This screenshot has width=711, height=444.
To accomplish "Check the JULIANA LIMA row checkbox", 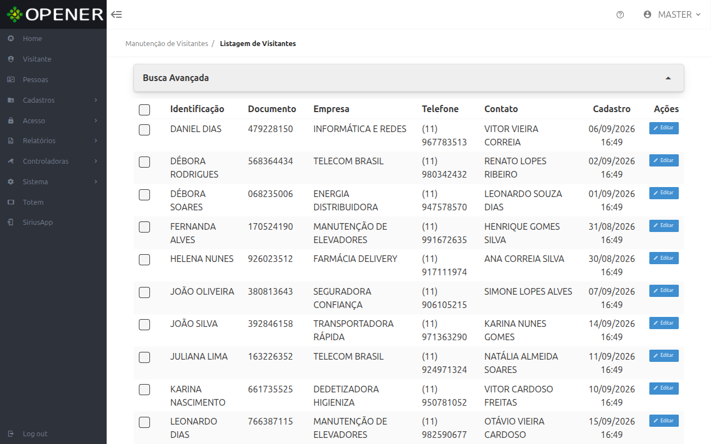I will click(x=144, y=357).
